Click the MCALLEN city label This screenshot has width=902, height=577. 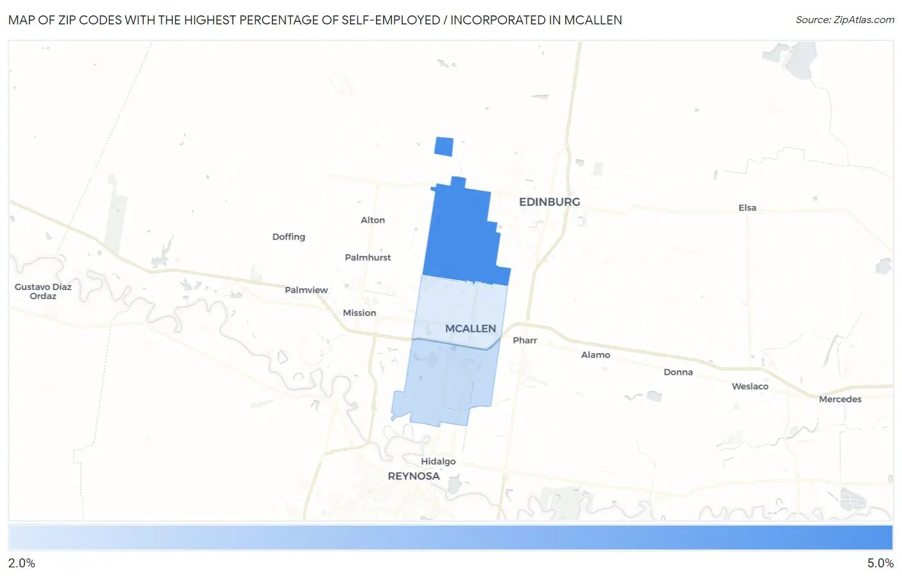[470, 329]
